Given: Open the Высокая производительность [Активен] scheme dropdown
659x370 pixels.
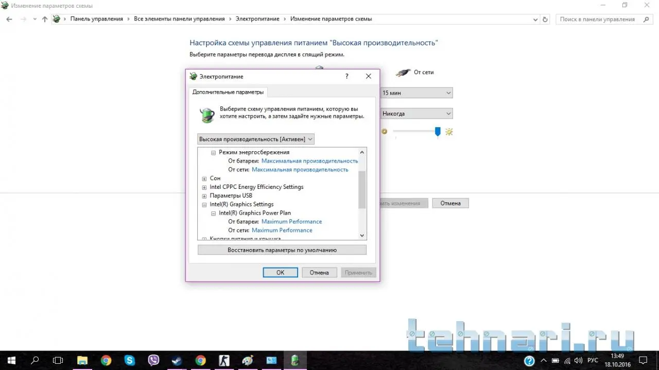Looking at the screenshot, I should coord(256,139).
